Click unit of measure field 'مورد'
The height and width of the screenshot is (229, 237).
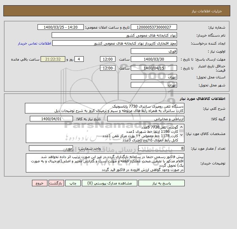point(51,148)
